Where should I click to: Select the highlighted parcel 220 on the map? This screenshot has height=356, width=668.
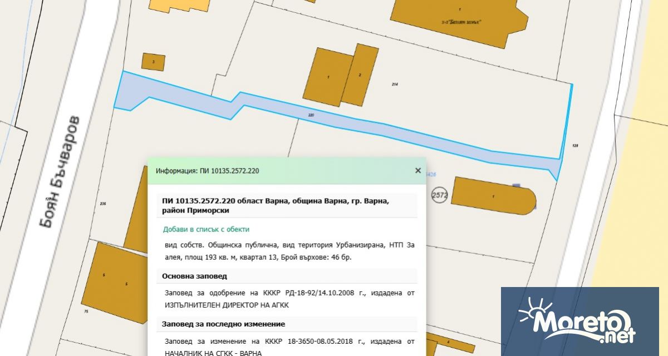click(312, 115)
